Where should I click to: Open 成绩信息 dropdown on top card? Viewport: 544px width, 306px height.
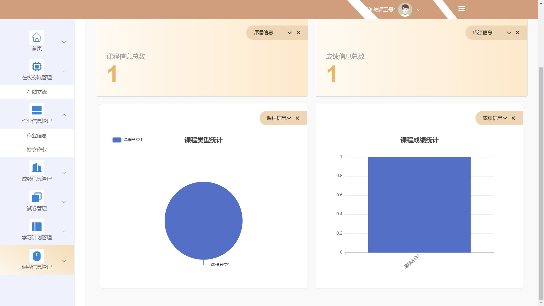tap(509, 33)
